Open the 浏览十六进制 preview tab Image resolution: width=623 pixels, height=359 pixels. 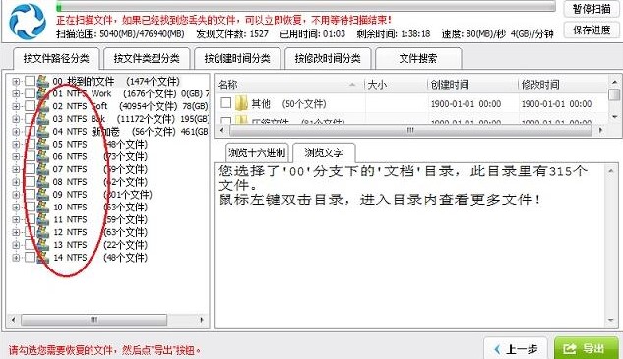[x=257, y=152]
